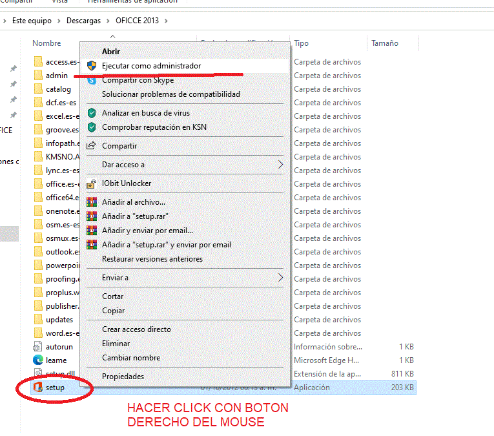Select Propiedades from the context menu
494x436 pixels.
coord(123,377)
